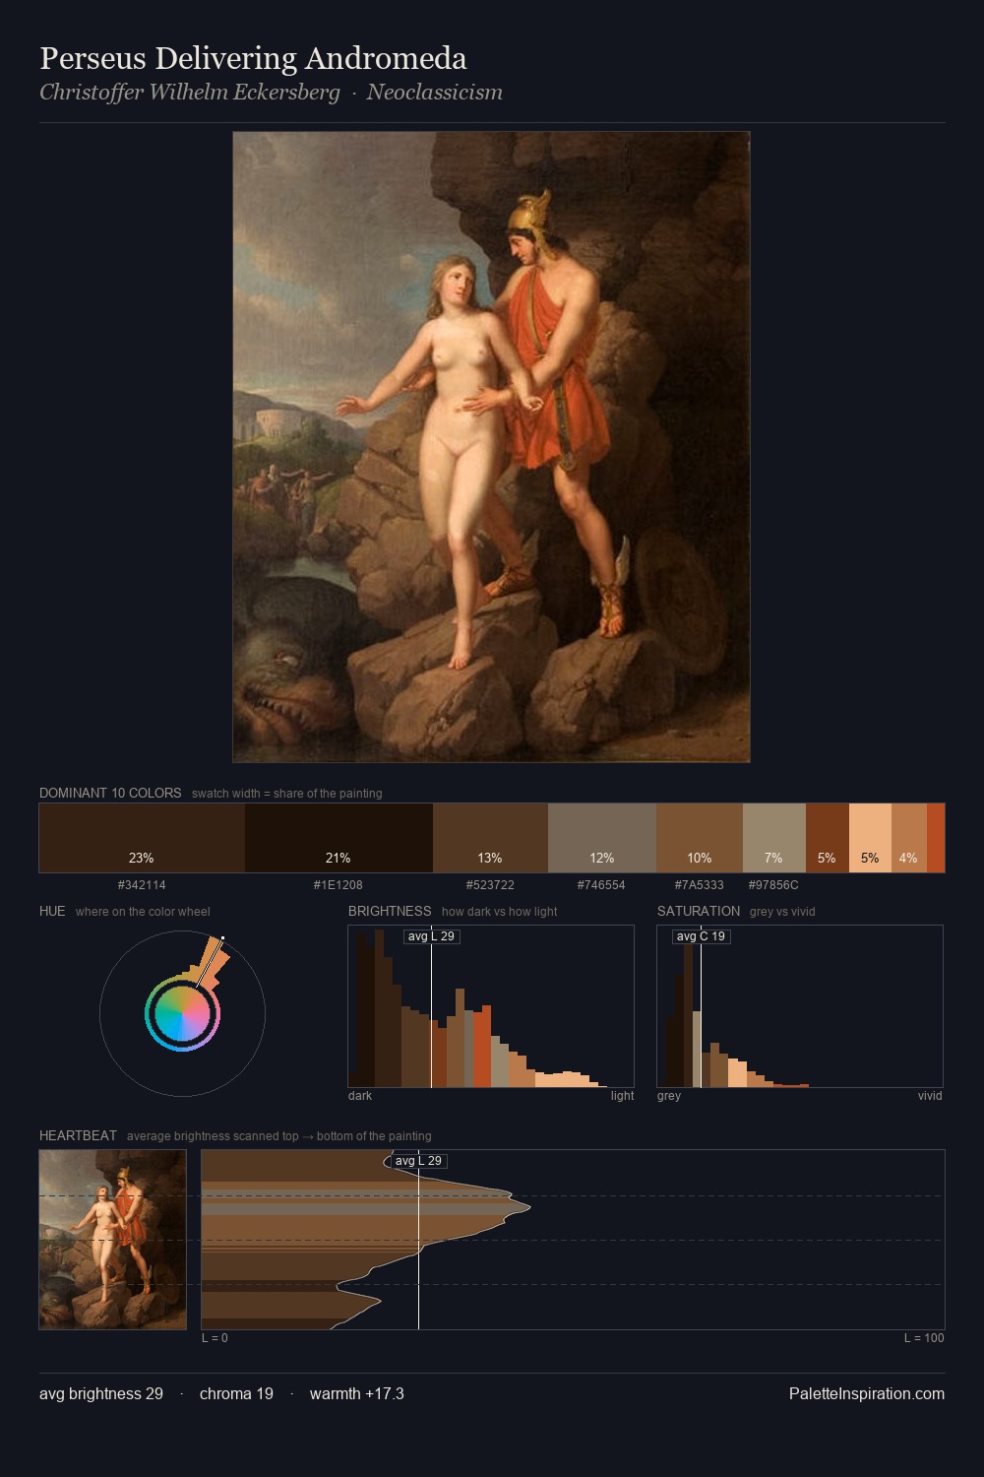This screenshot has width=984, height=1477.
Task: Click hex code #523722
Action: tap(490, 885)
